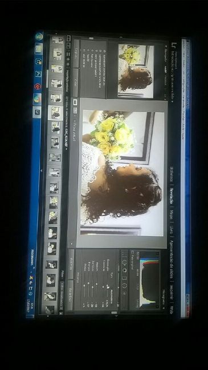
Task: Click the Brancos slider handle
Action: pos(88,283)
